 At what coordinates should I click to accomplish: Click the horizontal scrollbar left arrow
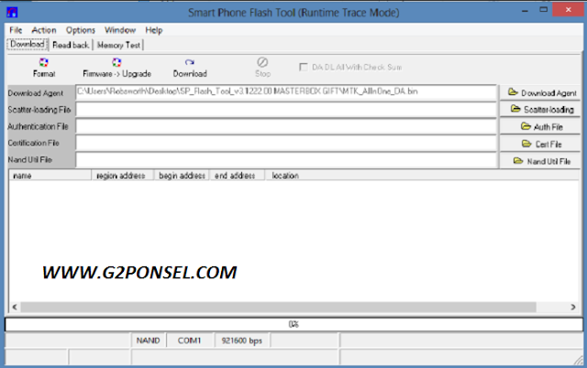click(x=15, y=307)
